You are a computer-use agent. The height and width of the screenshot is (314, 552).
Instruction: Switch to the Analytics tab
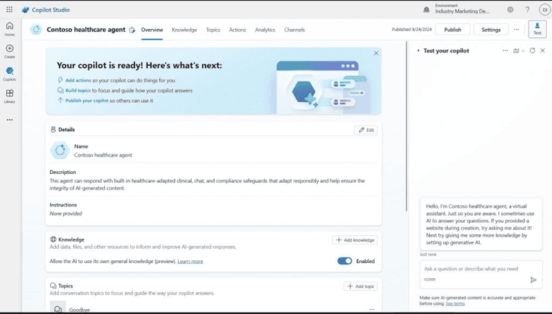[x=265, y=30]
